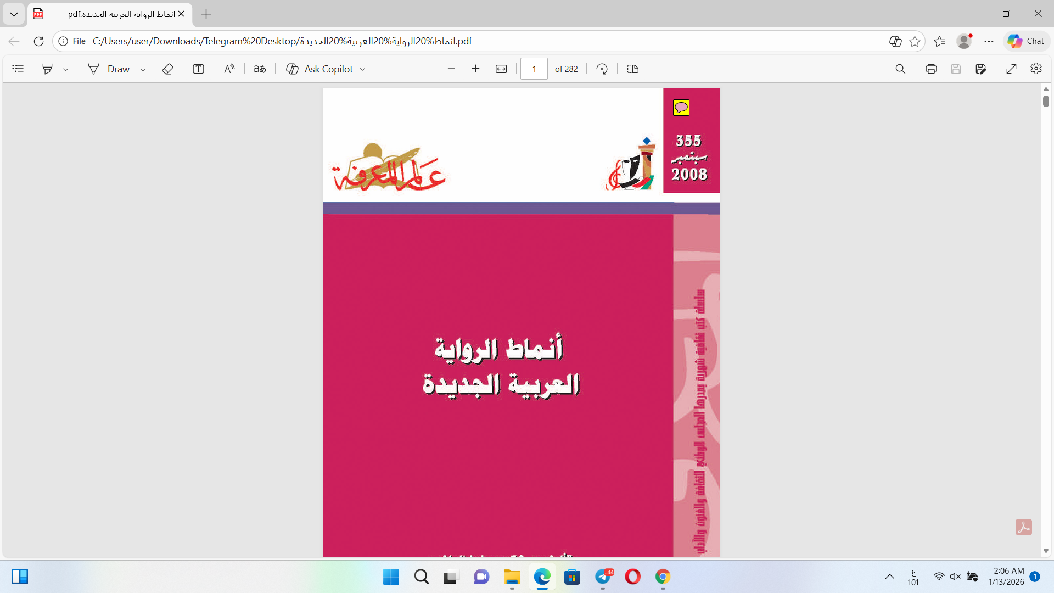Screen dimensions: 1054x593
Task: Refresh the page
Action: [x=38, y=41]
